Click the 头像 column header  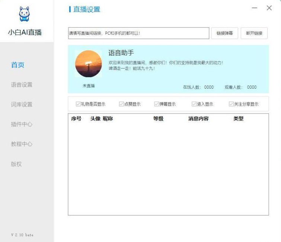coord(95,119)
